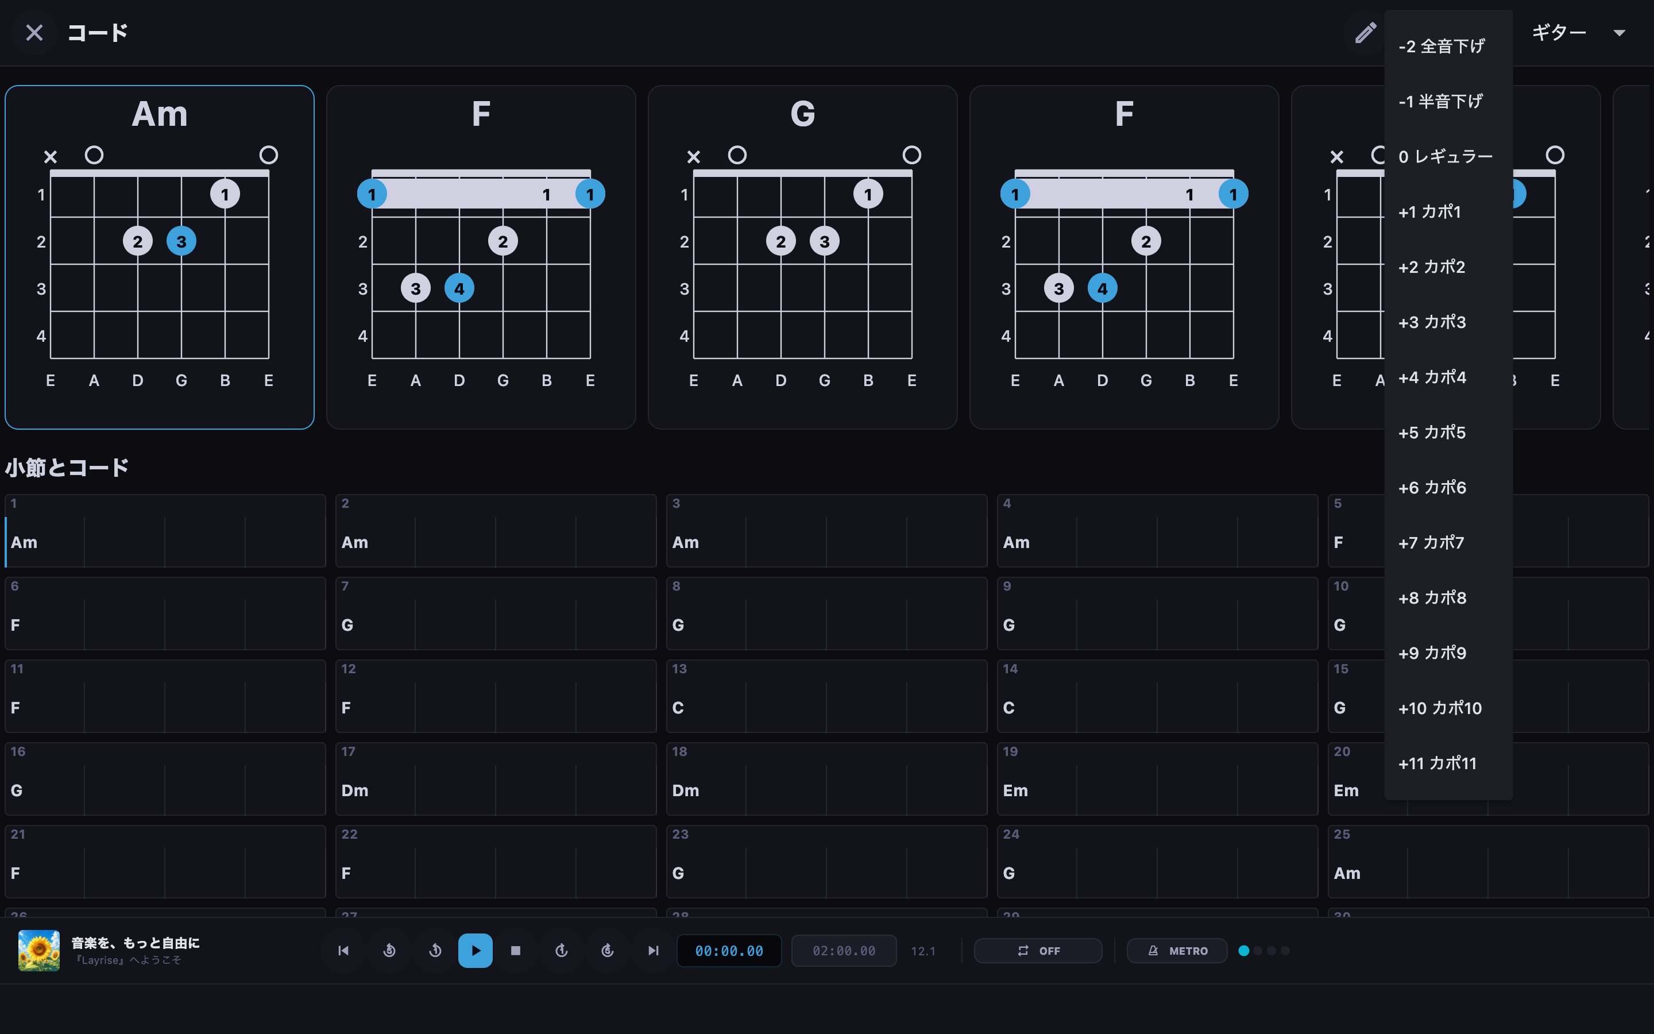The height and width of the screenshot is (1034, 1654).
Task: Select +2 カポ2 from the list
Action: 1448,267
